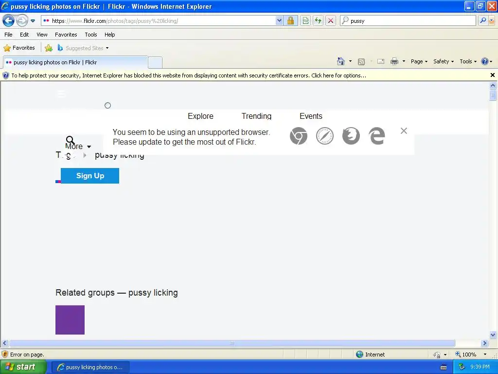This screenshot has width=498, height=374.
Task: Click the browser Back arrow button
Action: coord(9,21)
